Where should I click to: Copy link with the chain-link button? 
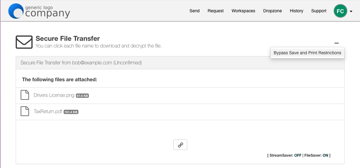coord(180,145)
